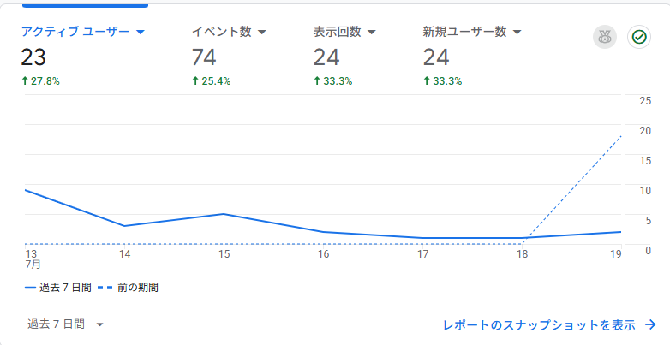Click the chart data point at 13 7月

(26, 190)
